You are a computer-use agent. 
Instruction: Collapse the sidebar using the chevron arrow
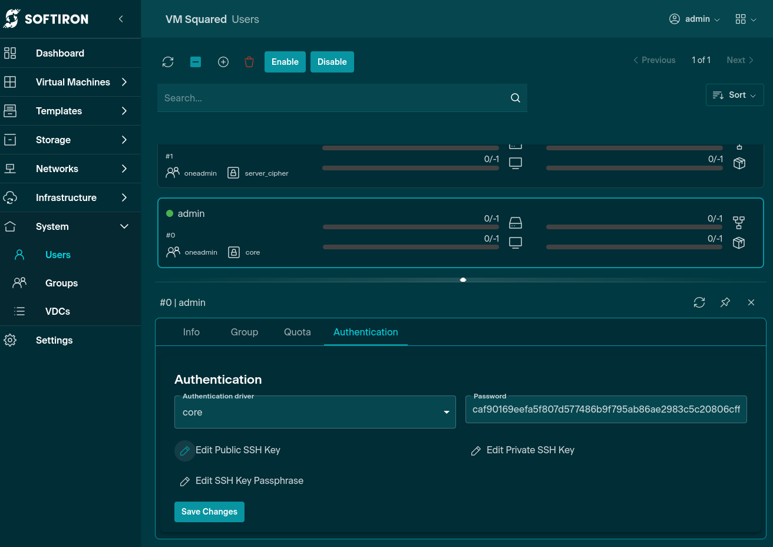click(x=121, y=19)
